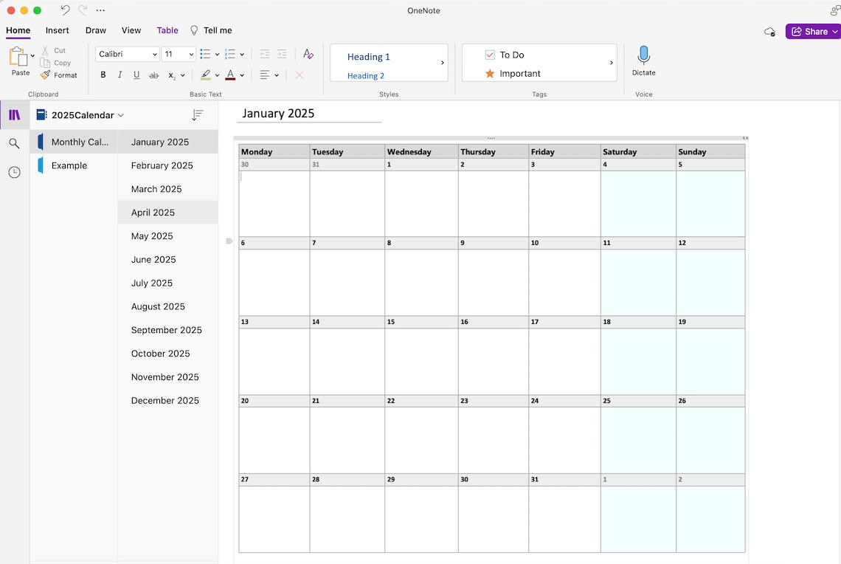Open the sort pages icon
Screen dimensions: 841x564
click(x=197, y=114)
